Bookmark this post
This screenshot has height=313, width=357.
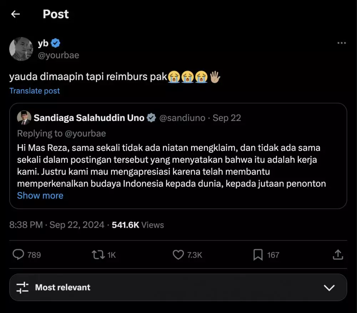coord(258,255)
